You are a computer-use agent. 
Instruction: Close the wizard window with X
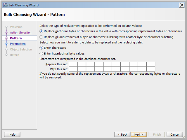(181, 5)
